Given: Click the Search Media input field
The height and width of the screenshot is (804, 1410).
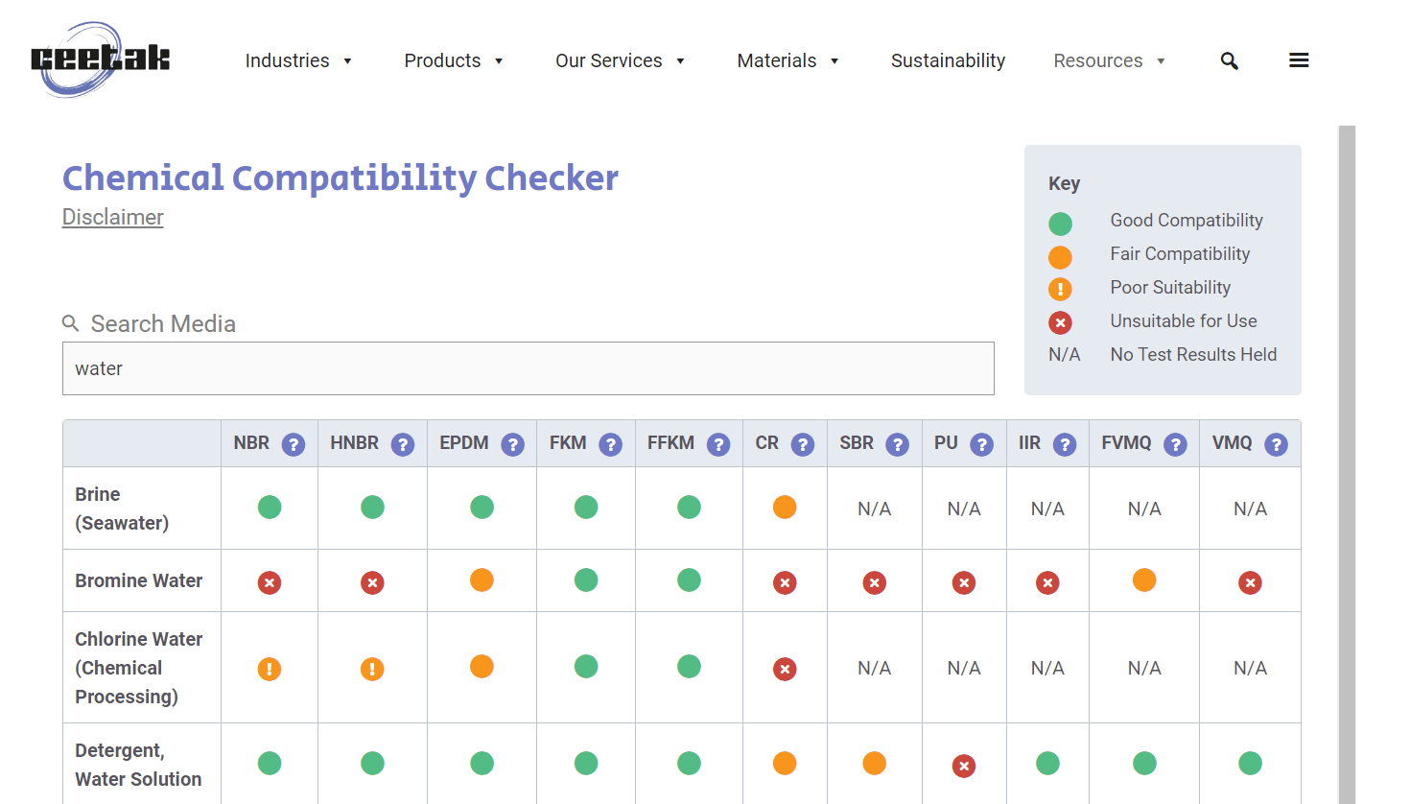Looking at the screenshot, I should coord(528,368).
